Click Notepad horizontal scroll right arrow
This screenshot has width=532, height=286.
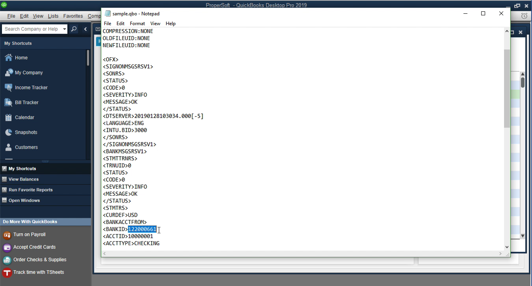pos(500,254)
